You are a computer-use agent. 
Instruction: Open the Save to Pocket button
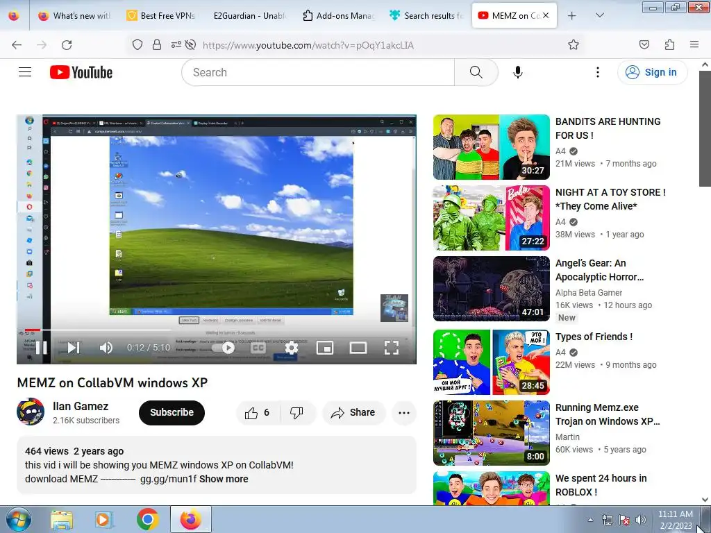click(644, 44)
